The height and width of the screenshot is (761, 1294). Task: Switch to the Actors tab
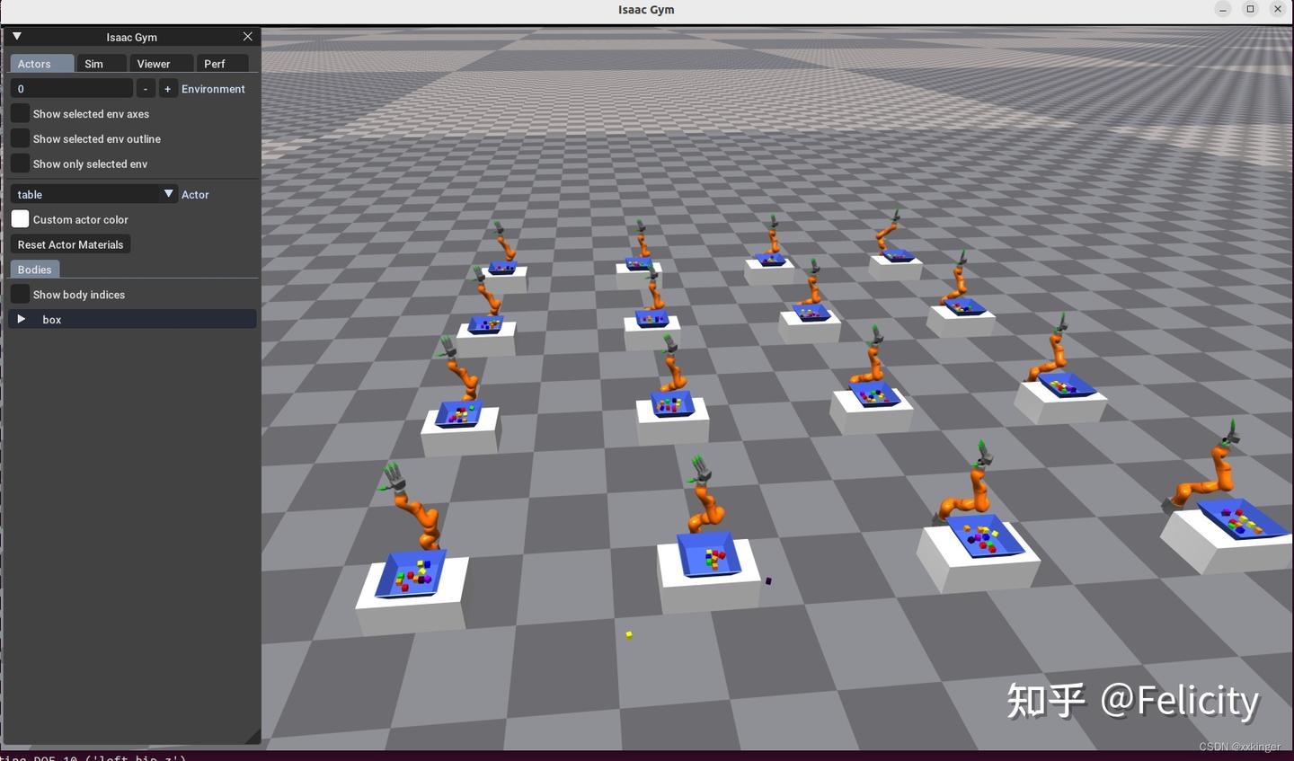coord(42,64)
